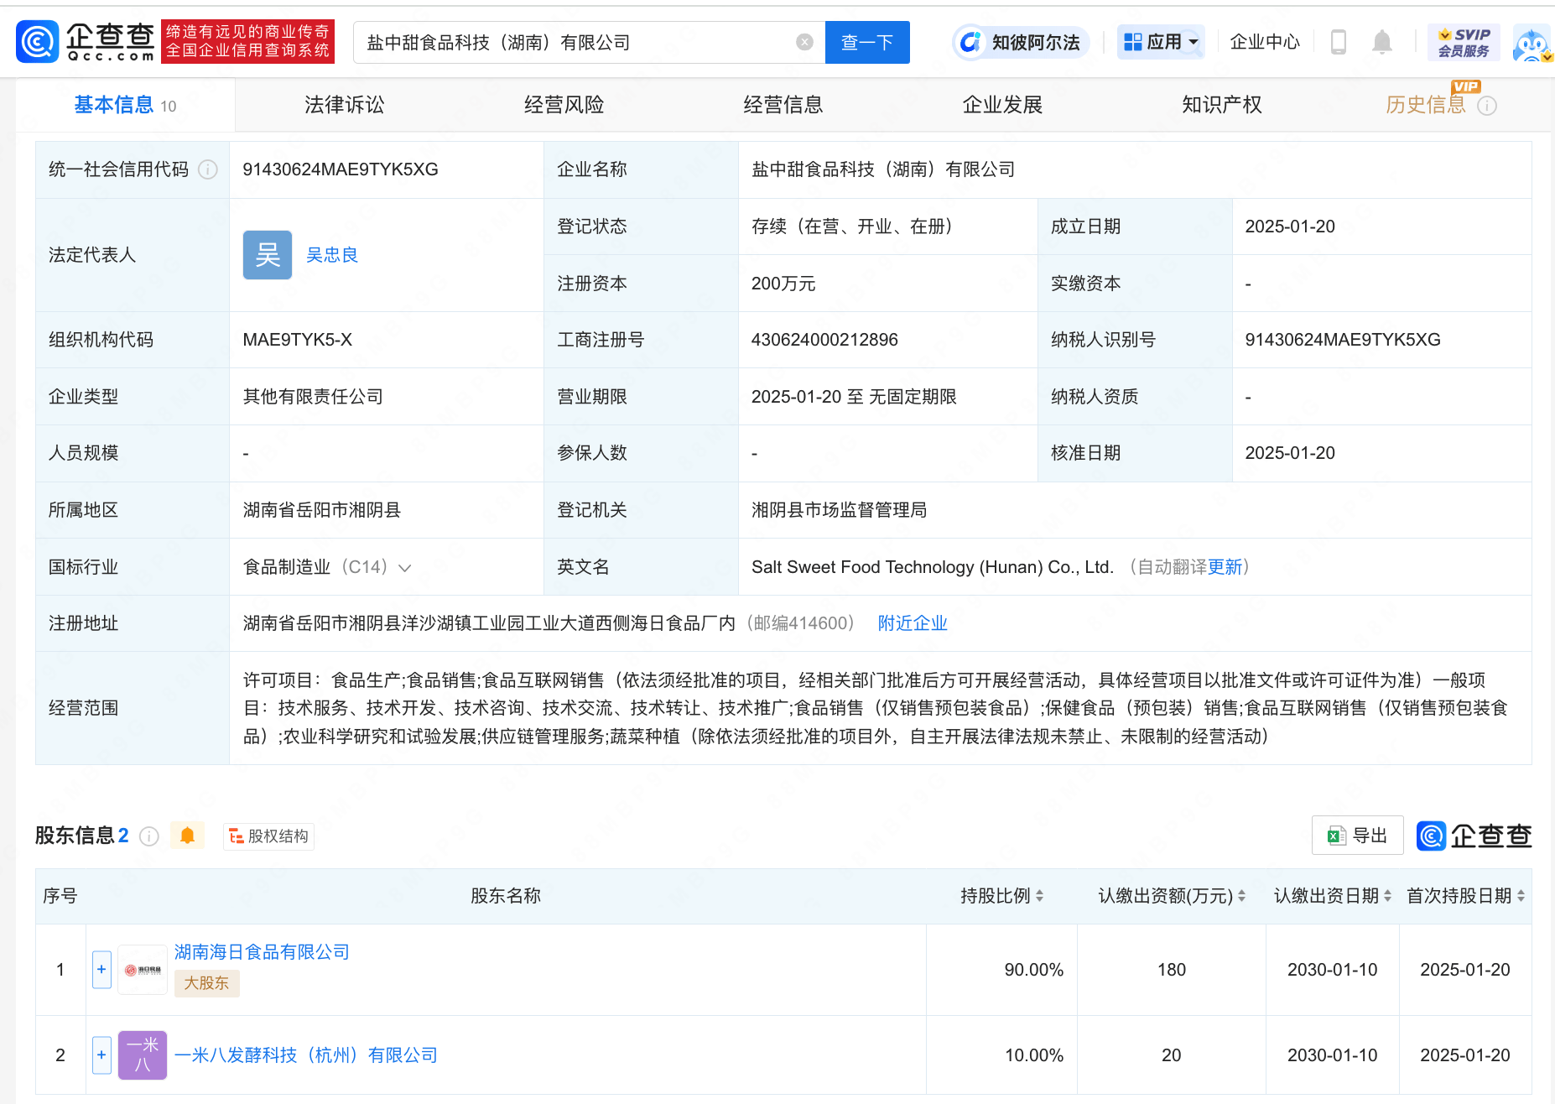Click 企业类型 其他有限责任公司
Viewport: 1555px width, 1104px height.
tap(313, 397)
